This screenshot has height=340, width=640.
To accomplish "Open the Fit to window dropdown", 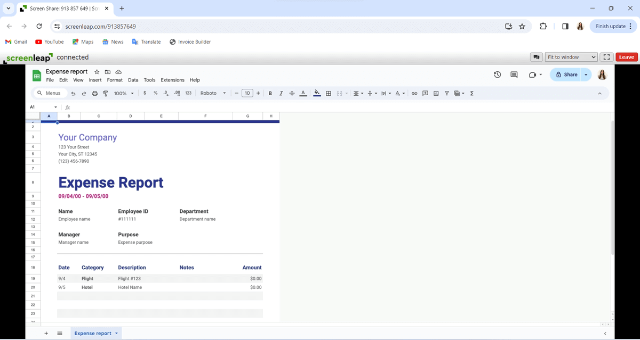I will coord(571,57).
